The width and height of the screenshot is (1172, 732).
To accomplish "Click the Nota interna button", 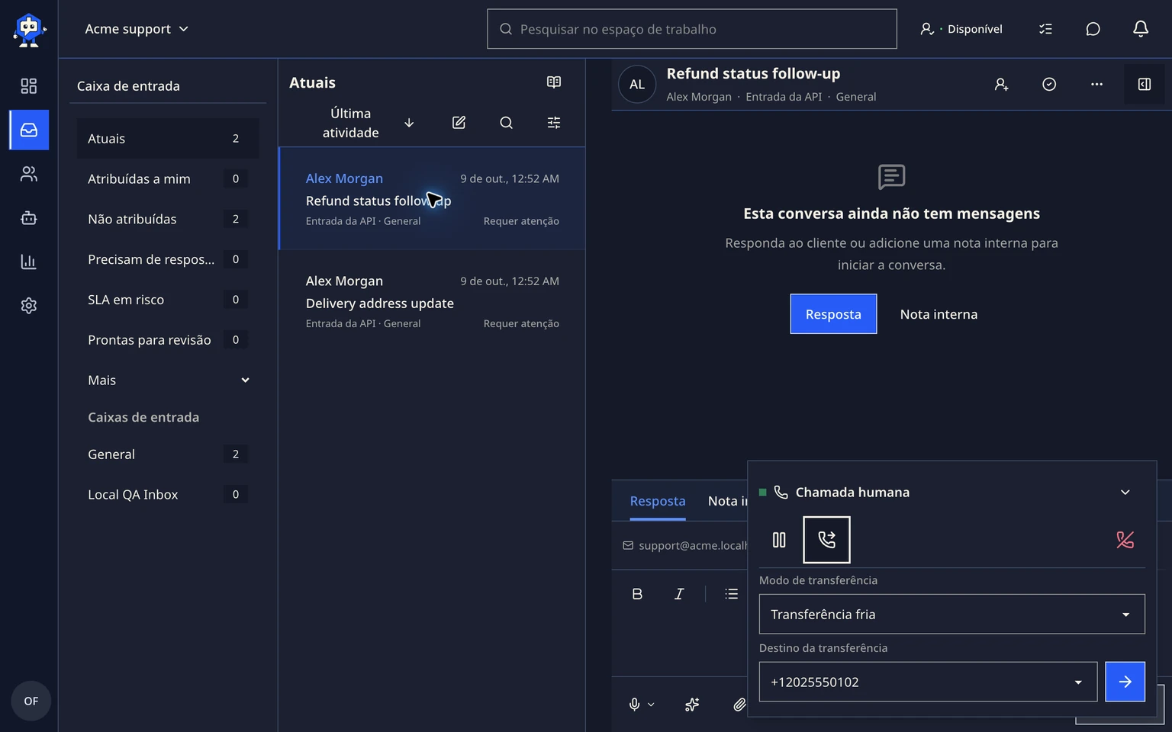I will click(939, 314).
